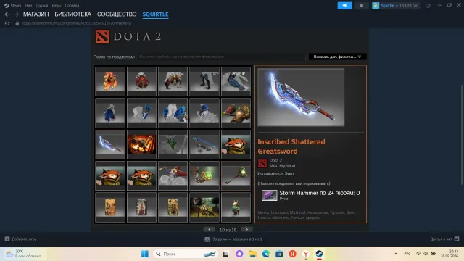464x261 pixels.
Task: Open the Squirtle account dropdown
Action: pos(396,5)
